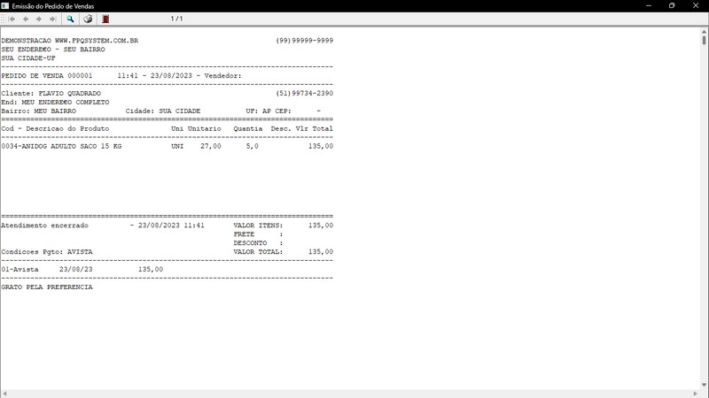Screen dimensions: 709x398
Task: Close the preview with red door icon
Action: pos(105,19)
